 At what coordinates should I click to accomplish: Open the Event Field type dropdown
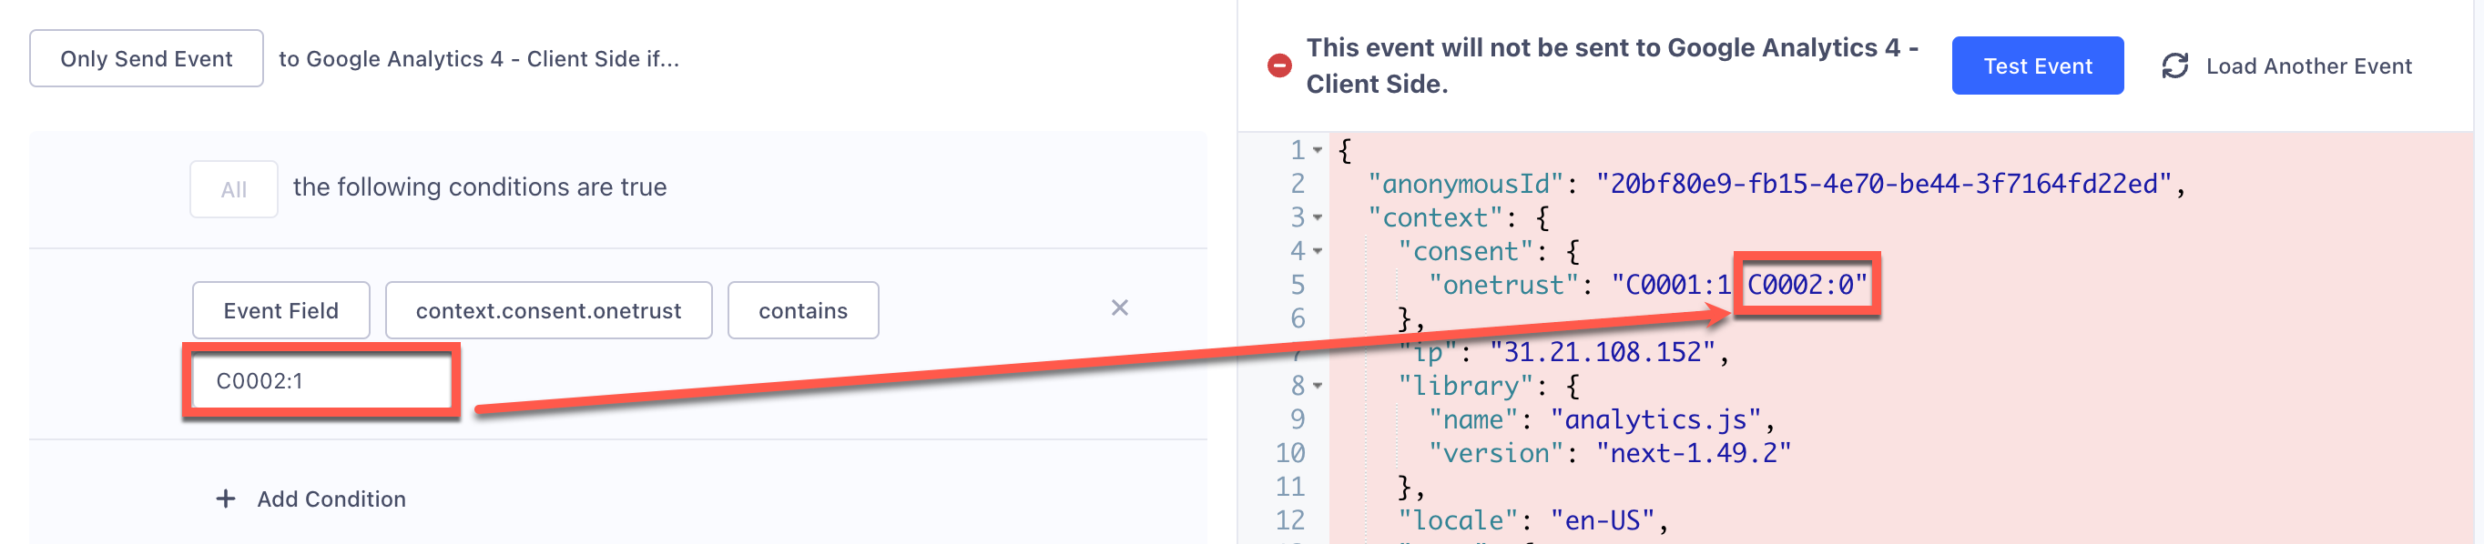(280, 311)
